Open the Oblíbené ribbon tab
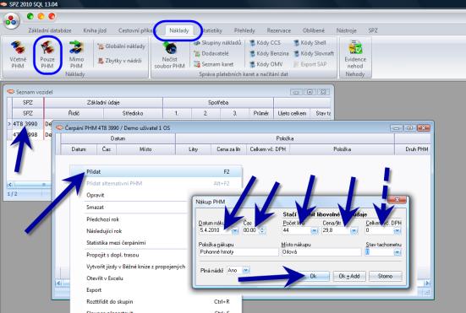The image size is (466, 313). 314,30
